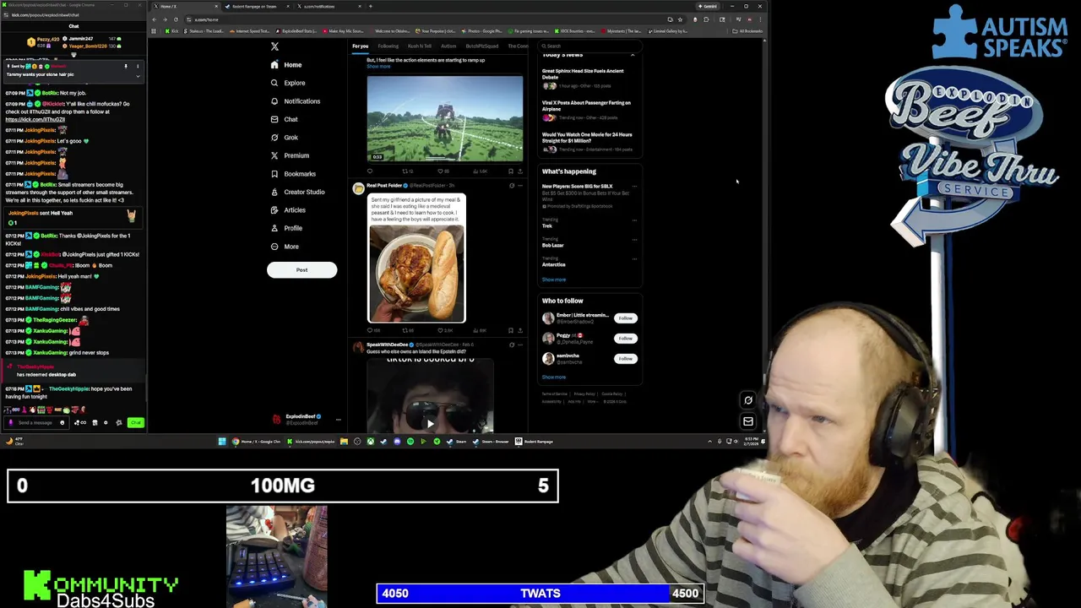The height and width of the screenshot is (608, 1081).
Task: Like the Minecraft video post
Action: tap(440, 171)
